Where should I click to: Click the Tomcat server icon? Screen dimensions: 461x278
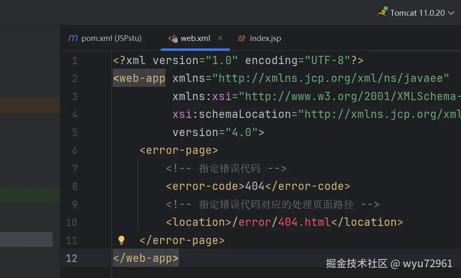[382, 12]
